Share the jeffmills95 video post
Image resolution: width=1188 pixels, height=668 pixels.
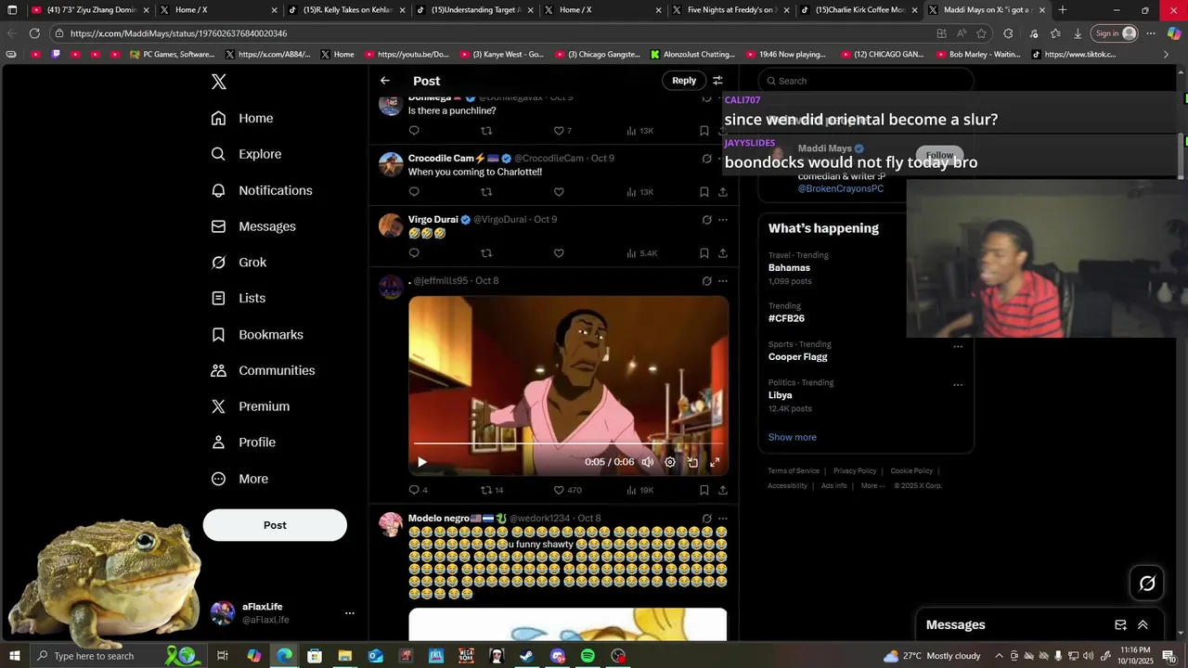(x=722, y=490)
